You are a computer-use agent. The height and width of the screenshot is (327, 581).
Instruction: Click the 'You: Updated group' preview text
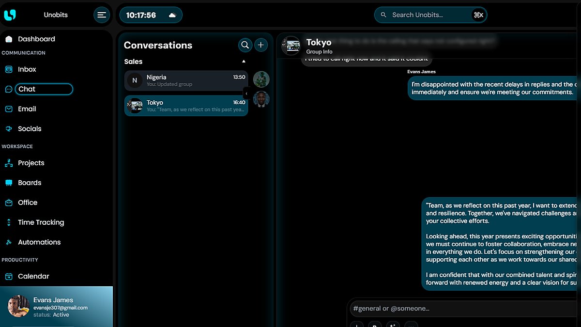click(169, 84)
